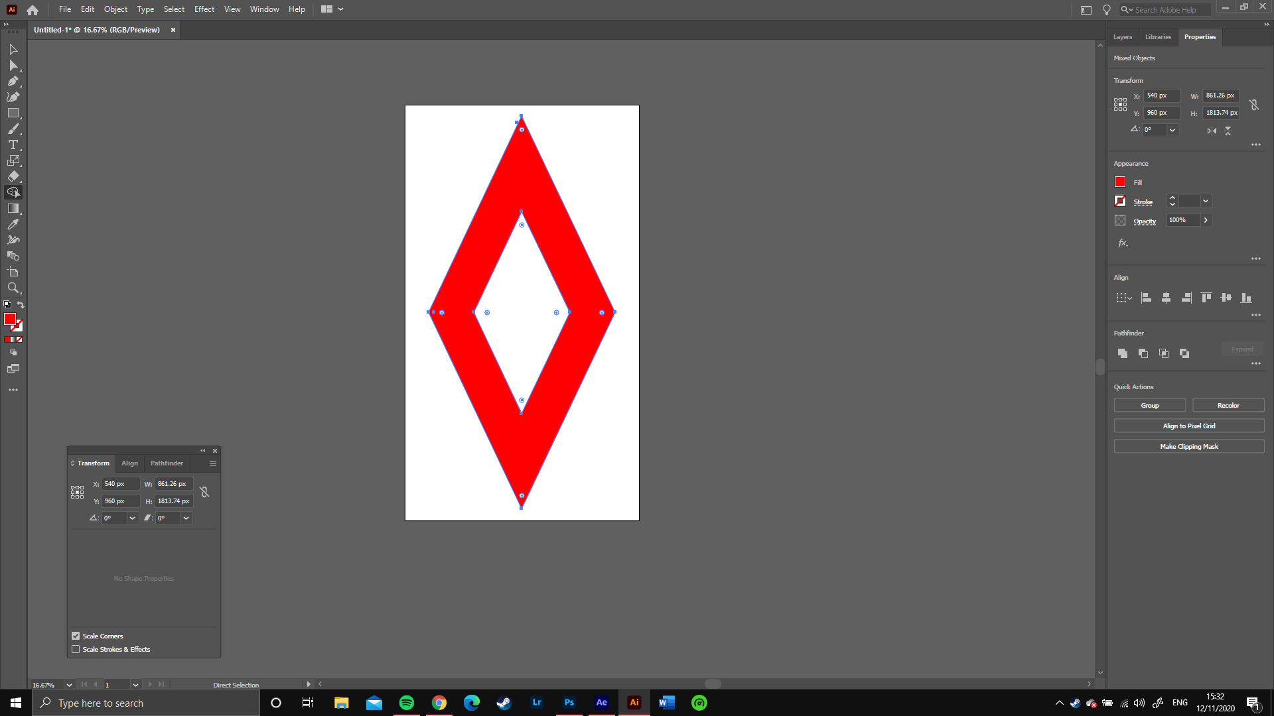
Task: Click Make Clipping Mask button
Action: (x=1188, y=446)
